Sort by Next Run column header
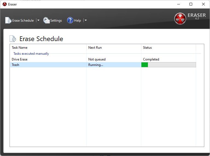The width and height of the screenshot is (210, 156). pyautogui.click(x=114, y=48)
